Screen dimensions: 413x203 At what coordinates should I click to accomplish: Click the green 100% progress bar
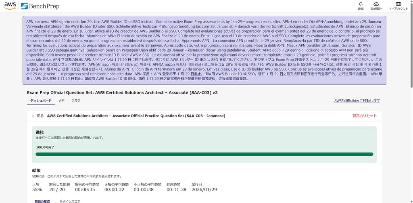pos(204,154)
